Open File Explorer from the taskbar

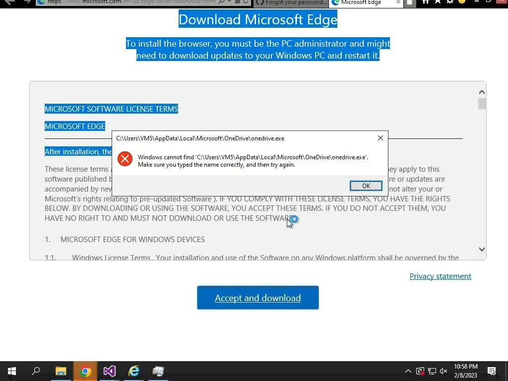pyautogui.click(x=61, y=371)
